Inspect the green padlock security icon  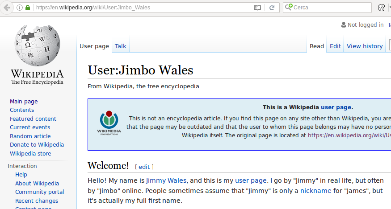click(x=28, y=8)
